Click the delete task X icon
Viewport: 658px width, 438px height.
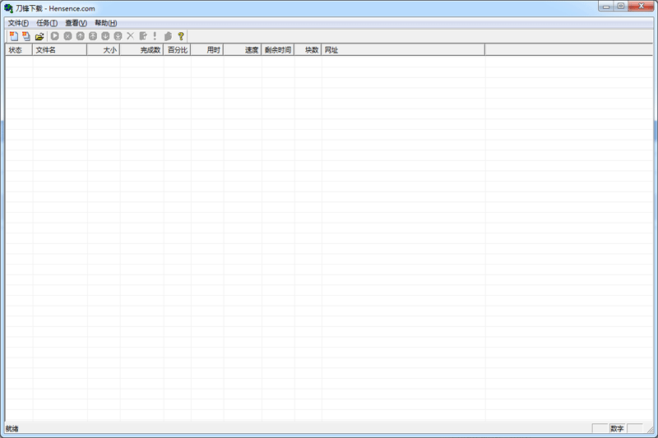[131, 36]
